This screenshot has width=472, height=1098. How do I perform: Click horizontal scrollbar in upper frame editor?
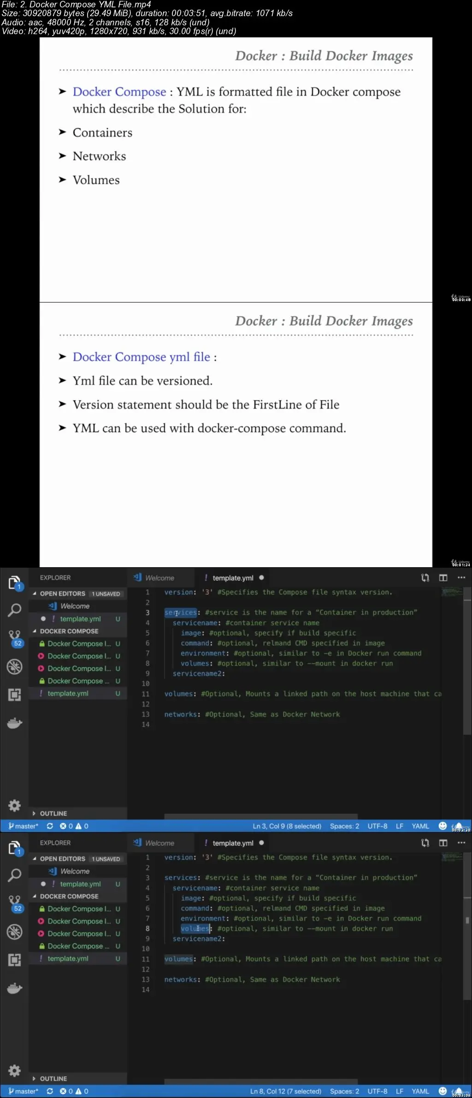pyautogui.click(x=261, y=816)
